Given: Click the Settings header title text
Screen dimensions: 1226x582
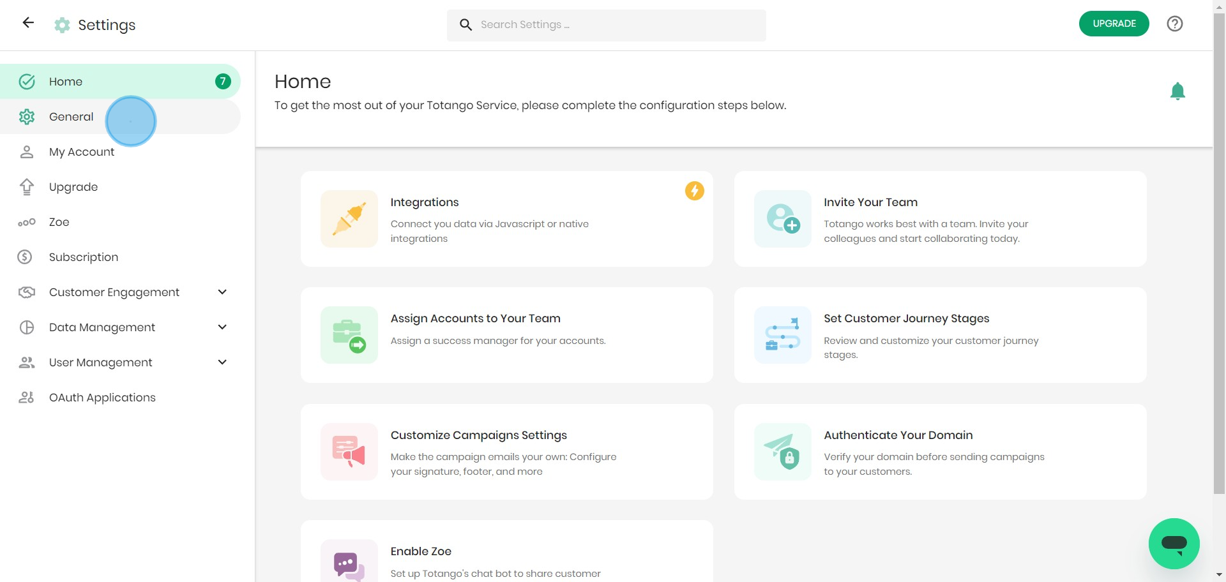Looking at the screenshot, I should coord(107,25).
